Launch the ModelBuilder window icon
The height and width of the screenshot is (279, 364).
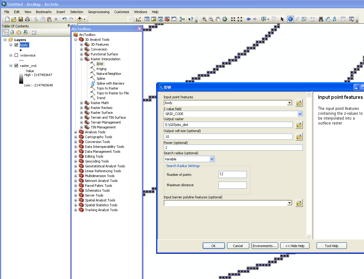182,19
